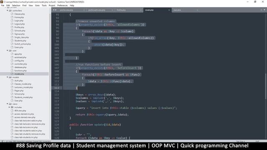Viewport: 267px width, 150px height.
Task: Open the Help menu
Action: (72, 5)
